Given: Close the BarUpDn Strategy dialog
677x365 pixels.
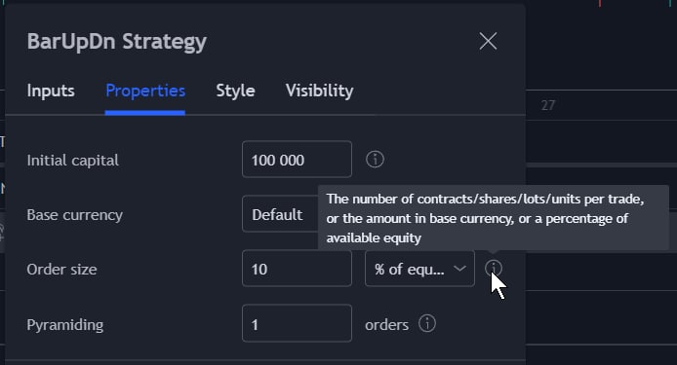Looking at the screenshot, I should pos(488,42).
